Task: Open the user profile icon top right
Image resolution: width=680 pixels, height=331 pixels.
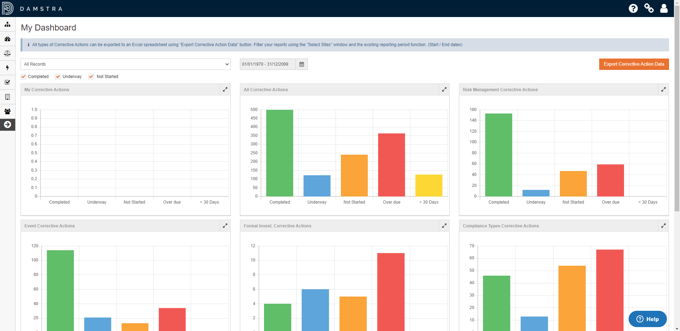Action: [x=664, y=8]
